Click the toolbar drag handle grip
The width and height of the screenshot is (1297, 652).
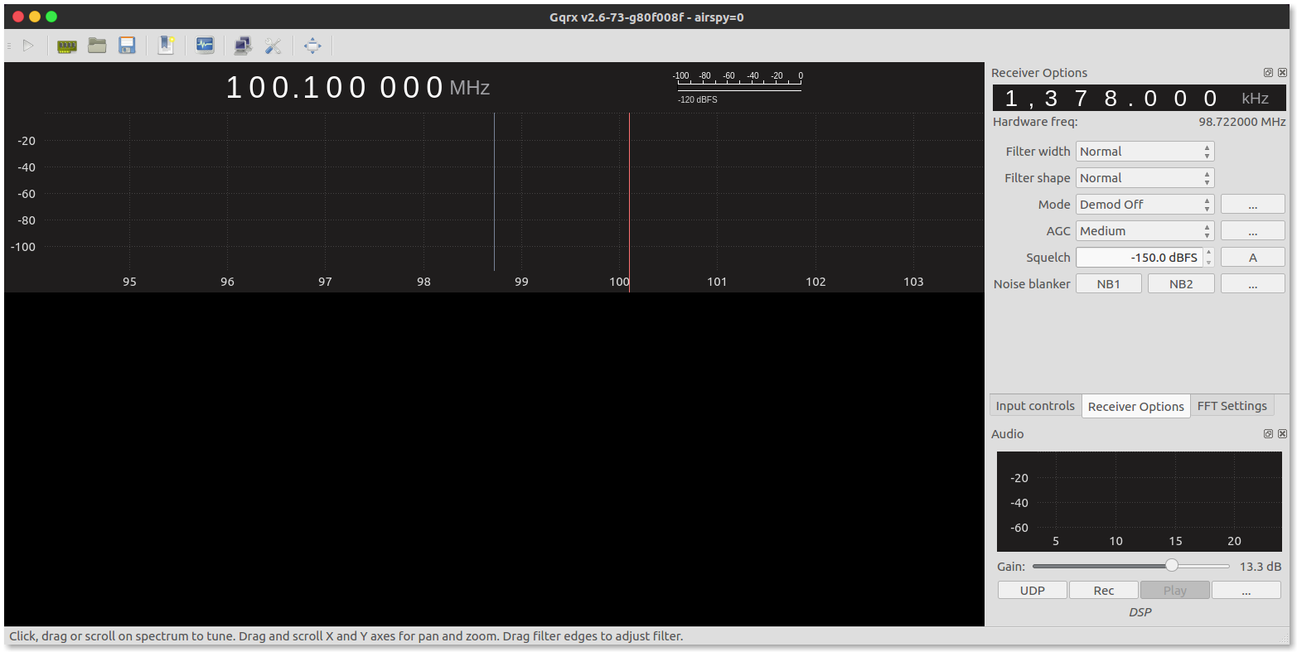8,46
